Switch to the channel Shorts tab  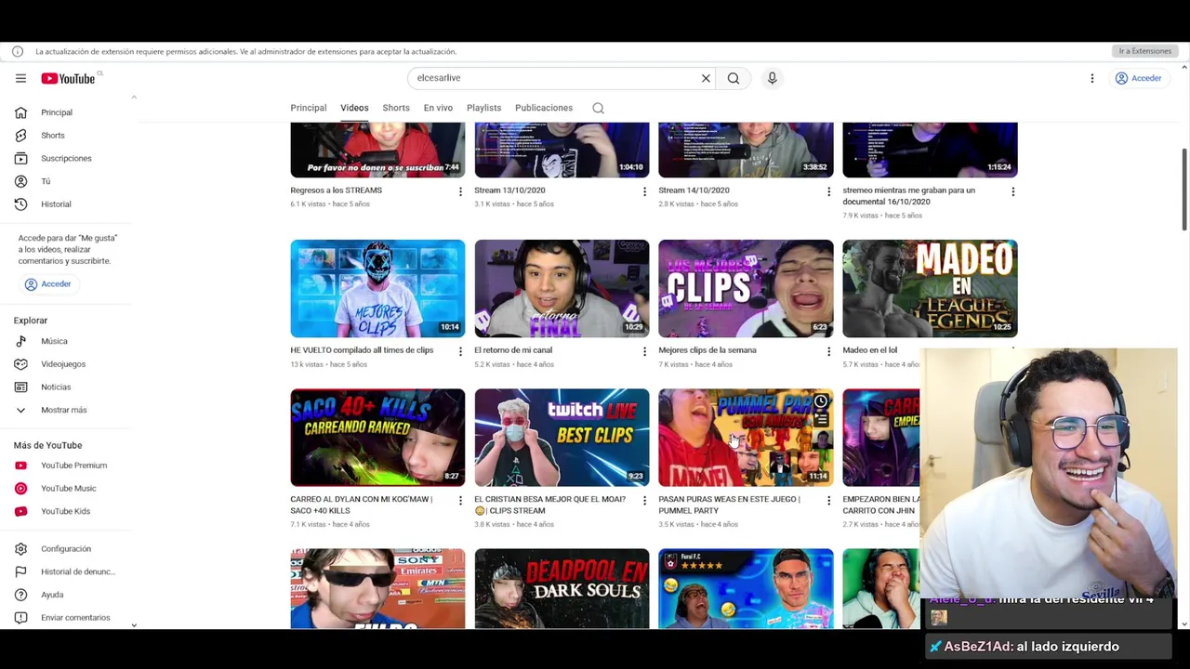[396, 108]
